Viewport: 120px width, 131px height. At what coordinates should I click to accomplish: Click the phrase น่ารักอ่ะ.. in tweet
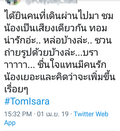[x=22, y=40]
